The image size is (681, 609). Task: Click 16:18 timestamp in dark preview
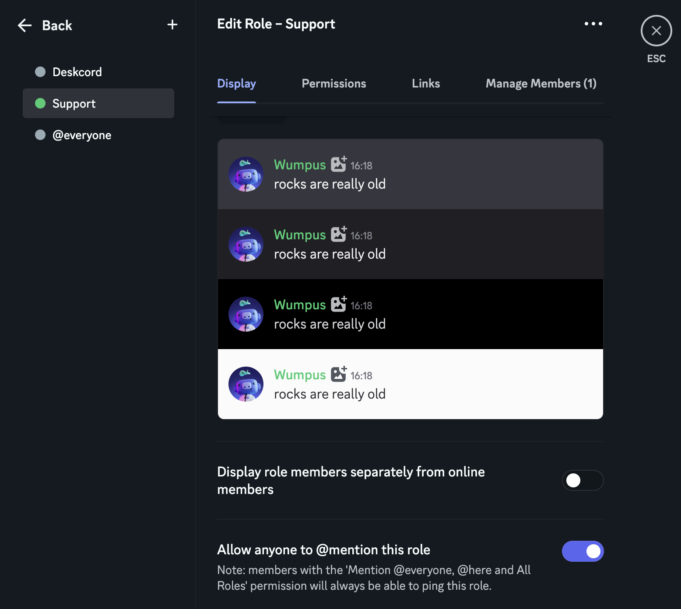point(361,236)
